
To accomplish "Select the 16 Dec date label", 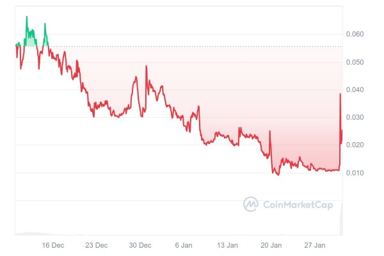I will (x=52, y=245).
